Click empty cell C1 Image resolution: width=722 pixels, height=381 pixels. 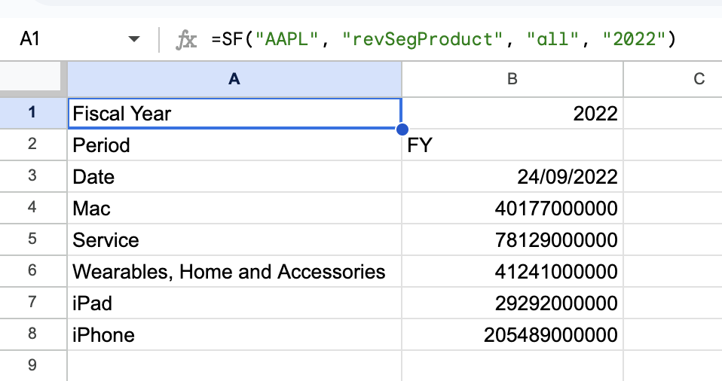[x=673, y=113]
